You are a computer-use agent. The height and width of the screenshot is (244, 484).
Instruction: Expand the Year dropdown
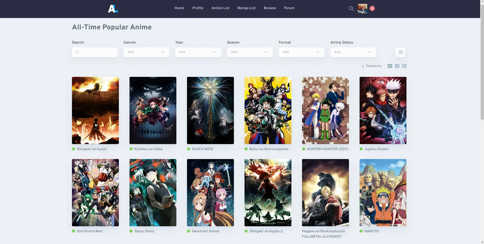(198, 52)
